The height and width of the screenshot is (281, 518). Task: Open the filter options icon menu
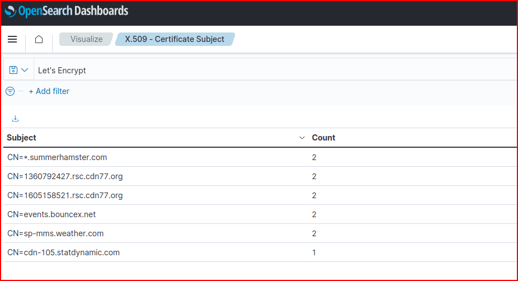10,91
